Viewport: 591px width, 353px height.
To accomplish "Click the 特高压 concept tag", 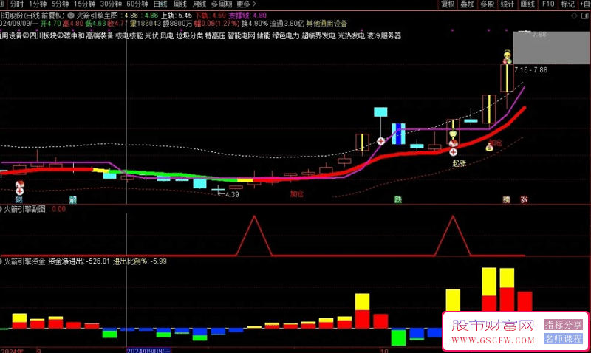I will 215,35.
